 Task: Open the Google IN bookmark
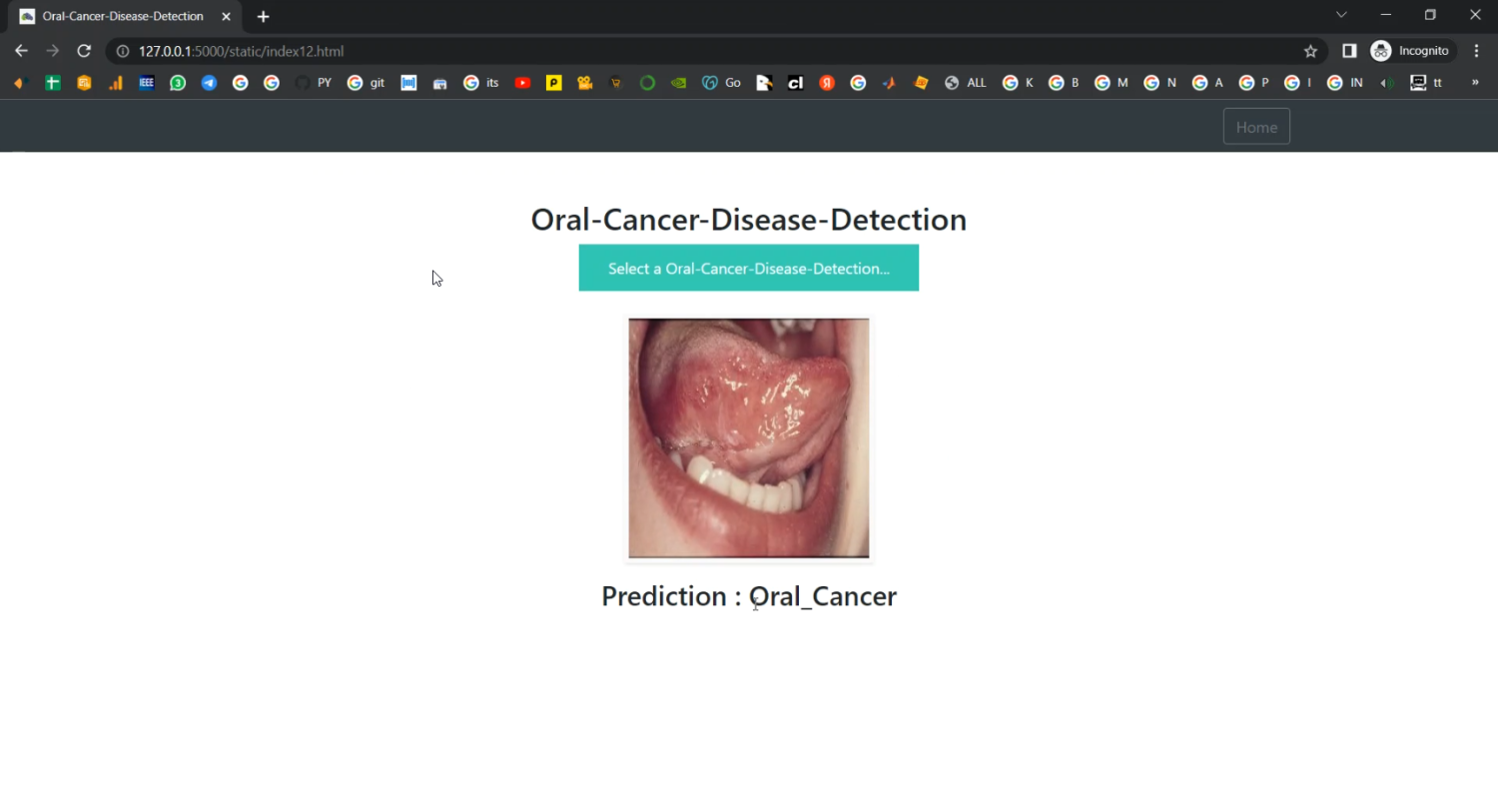(x=1344, y=83)
